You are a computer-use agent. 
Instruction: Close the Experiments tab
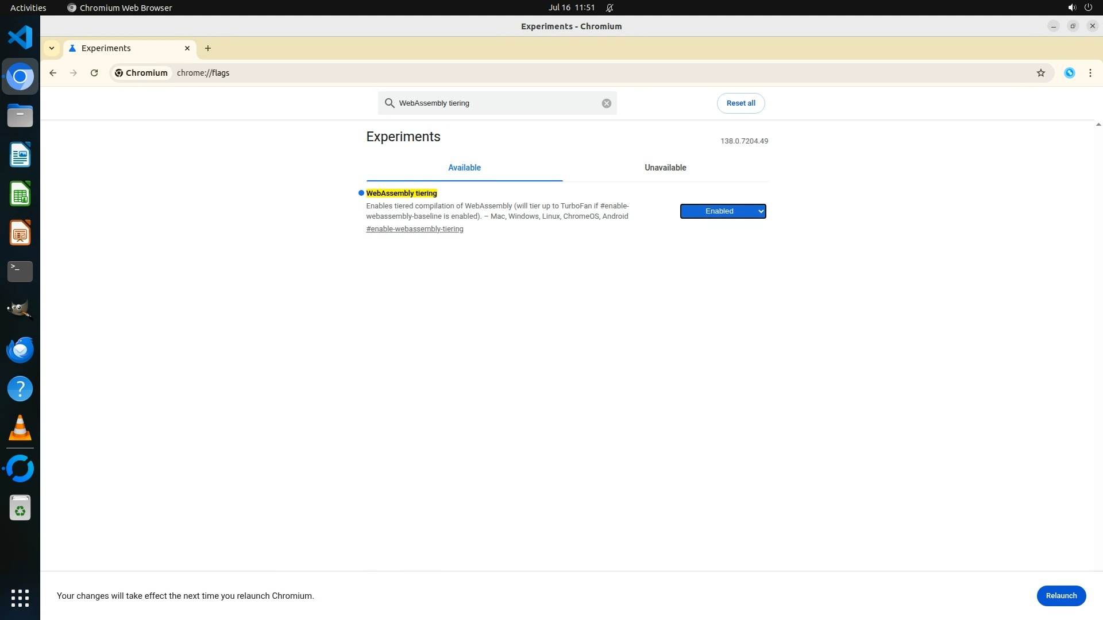[187, 48]
